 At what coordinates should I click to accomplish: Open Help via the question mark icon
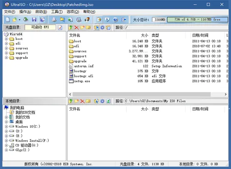115,20
